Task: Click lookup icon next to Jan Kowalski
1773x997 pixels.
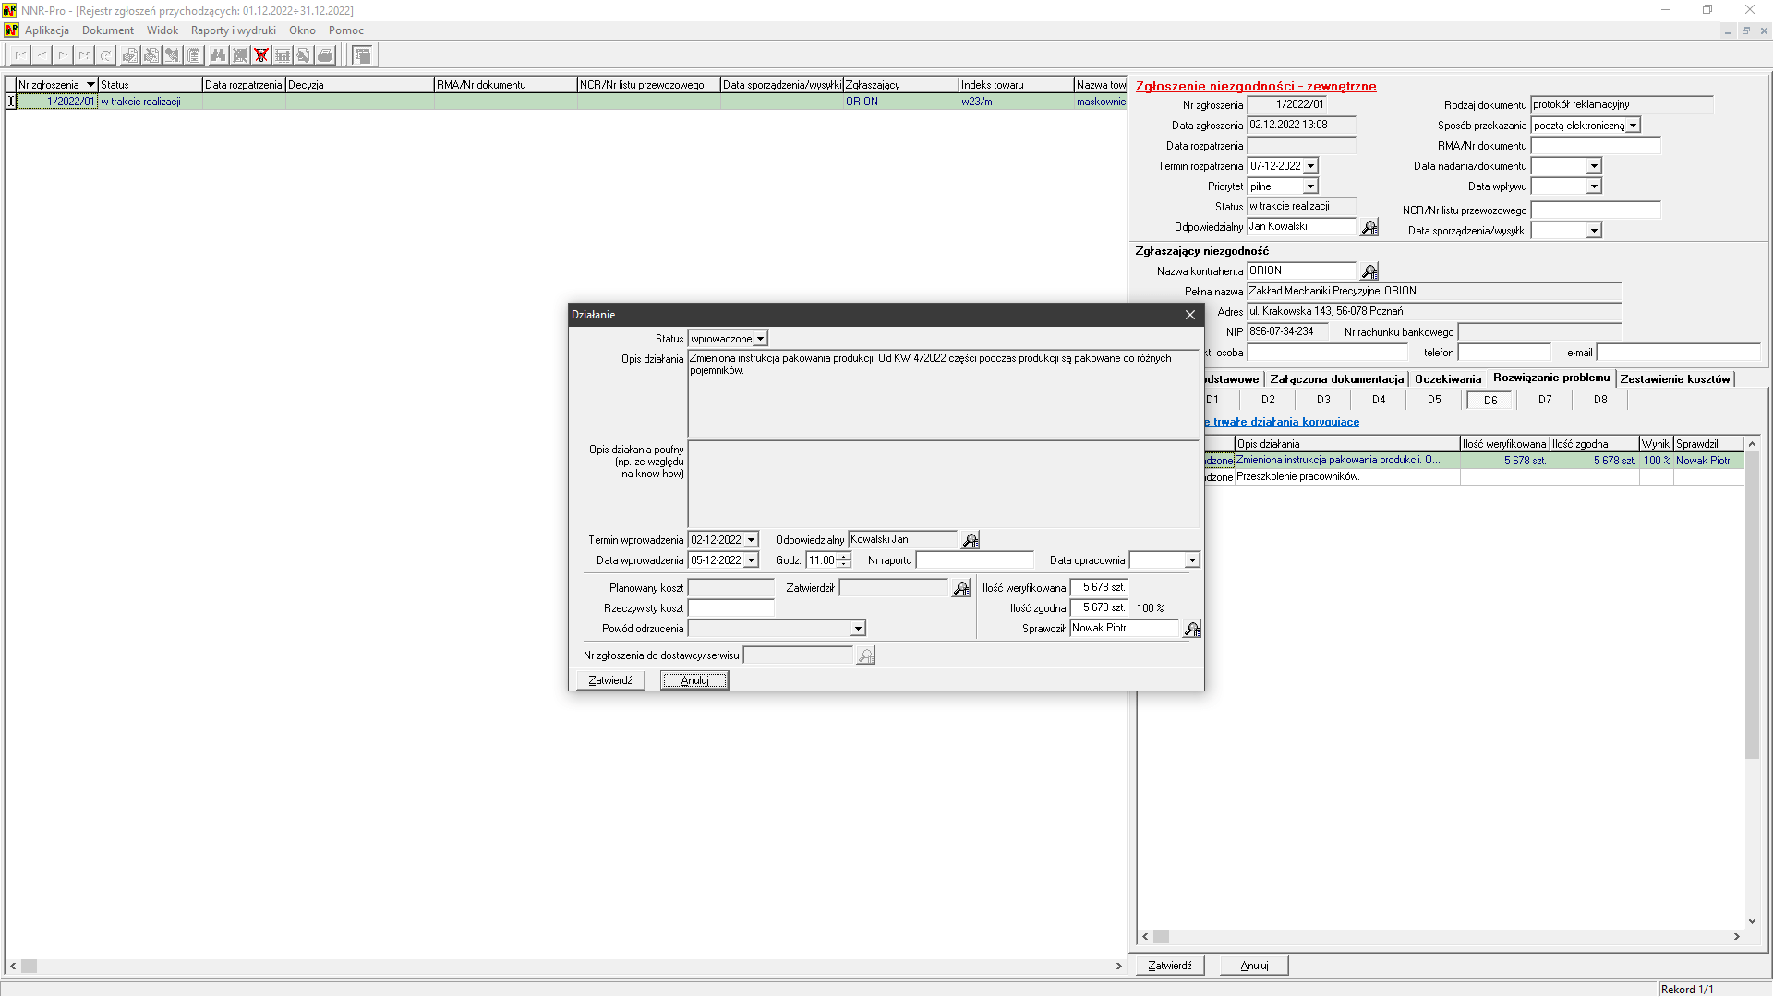Action: point(1369,227)
